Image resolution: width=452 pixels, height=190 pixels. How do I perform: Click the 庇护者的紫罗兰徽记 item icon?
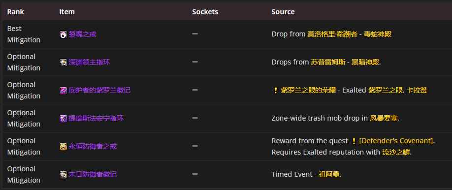click(x=63, y=91)
